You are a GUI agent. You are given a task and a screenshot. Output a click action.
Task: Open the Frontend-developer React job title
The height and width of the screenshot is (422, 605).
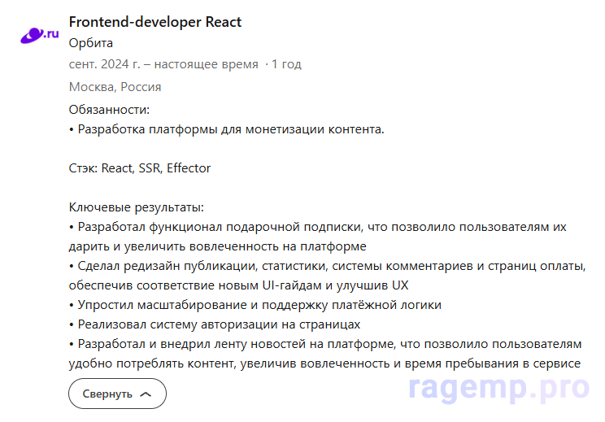pos(155,22)
